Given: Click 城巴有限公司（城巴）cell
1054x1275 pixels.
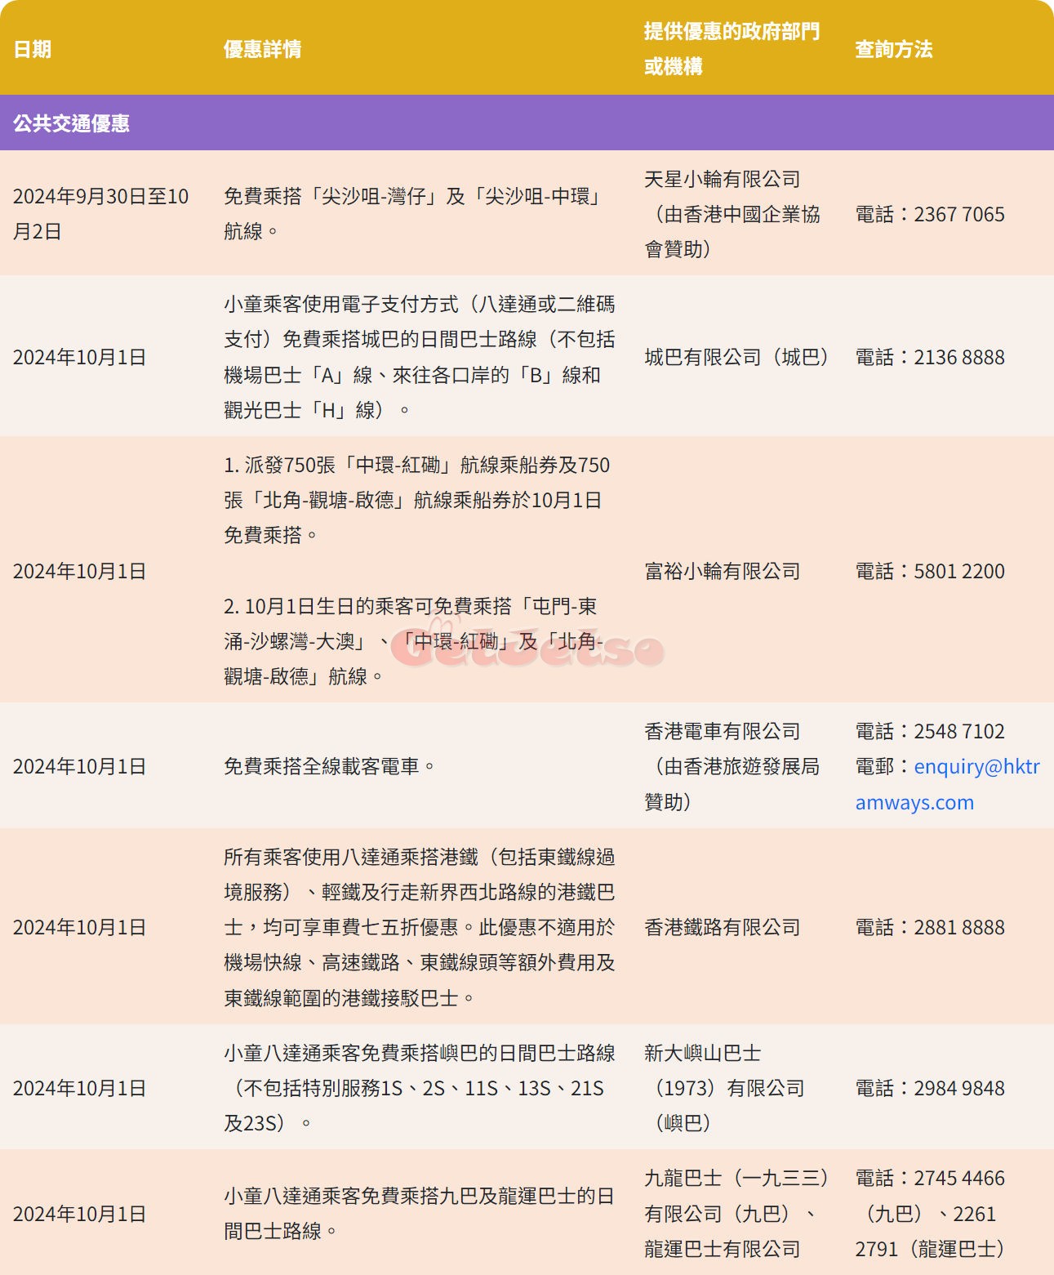Looking at the screenshot, I should [x=737, y=357].
